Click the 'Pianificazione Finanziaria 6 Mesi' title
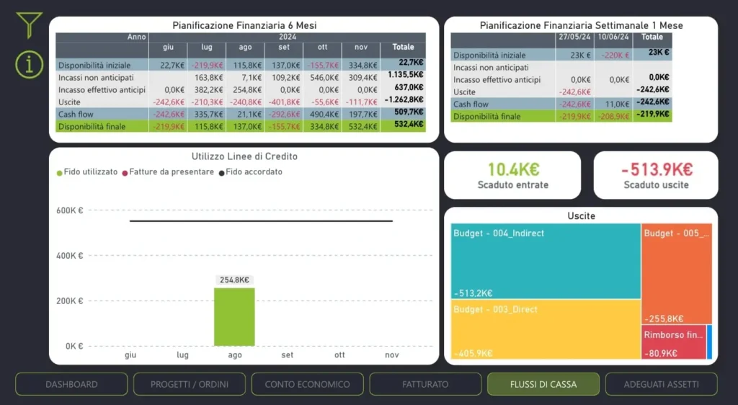 [x=244, y=25]
